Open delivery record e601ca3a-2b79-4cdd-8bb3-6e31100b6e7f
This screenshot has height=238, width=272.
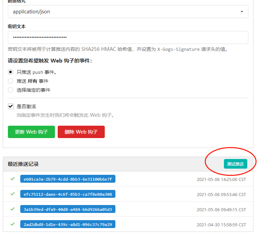(68, 179)
